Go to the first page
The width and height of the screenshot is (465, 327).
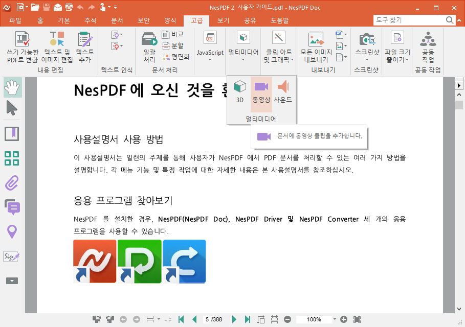[x=181, y=319]
